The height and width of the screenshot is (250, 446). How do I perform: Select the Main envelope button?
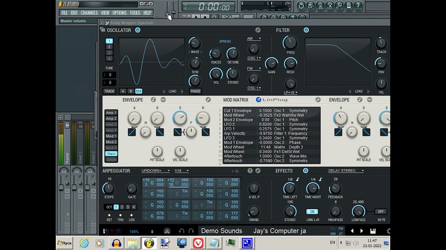[111, 154]
